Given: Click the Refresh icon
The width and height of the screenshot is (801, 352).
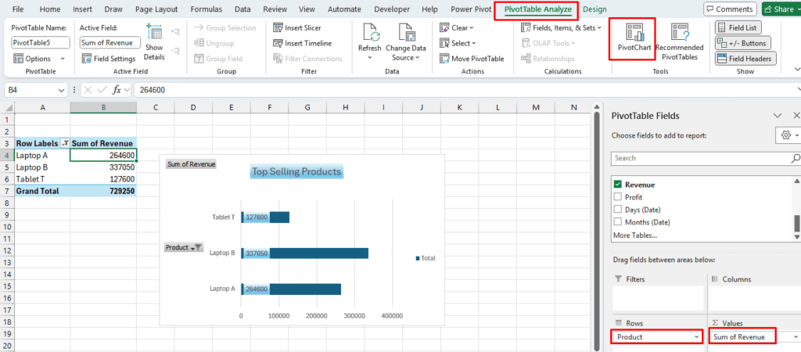Looking at the screenshot, I should [x=370, y=34].
